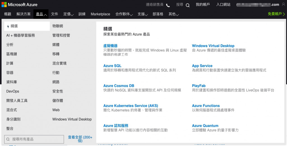Image resolution: width=287 pixels, height=146 pixels.
Task: Open Azure Kubernetes Service (AKS) link
Action: pyautogui.click(x=131, y=106)
